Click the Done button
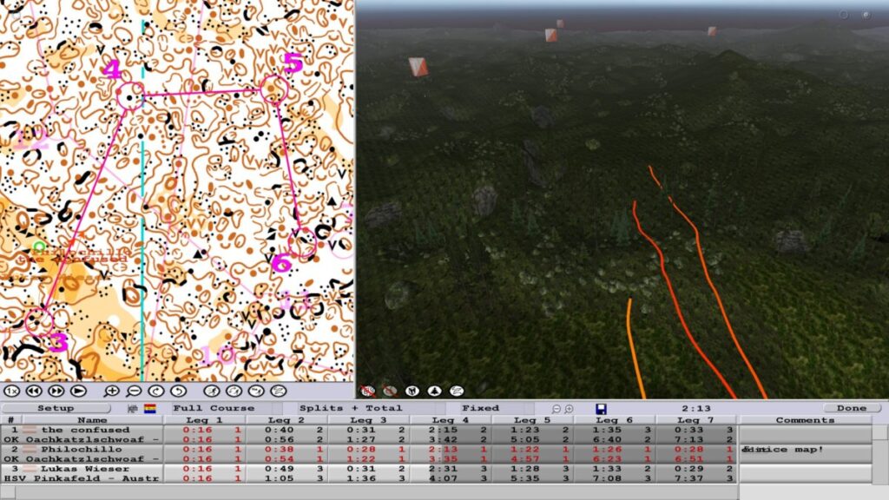Image resolution: width=889 pixels, height=500 pixels. click(x=852, y=408)
